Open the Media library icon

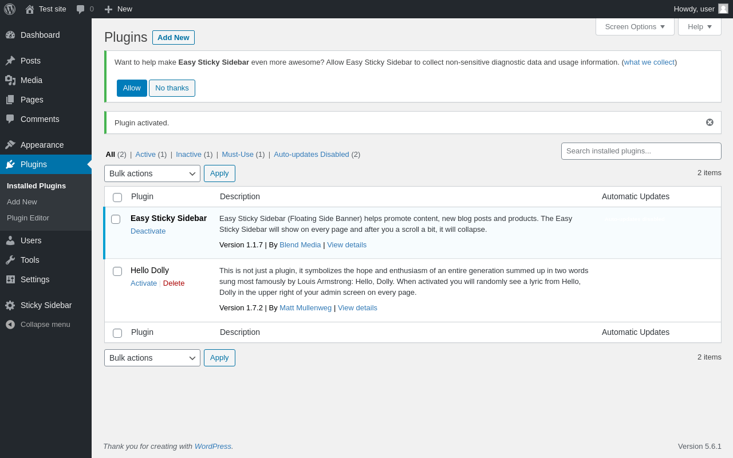coord(10,80)
